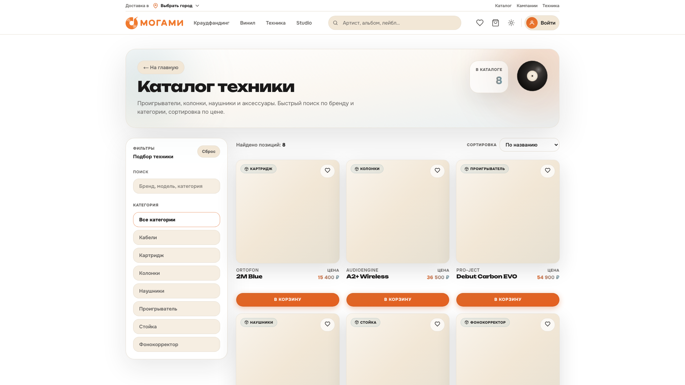
Task: Select Стойка category filter
Action: tap(177, 327)
